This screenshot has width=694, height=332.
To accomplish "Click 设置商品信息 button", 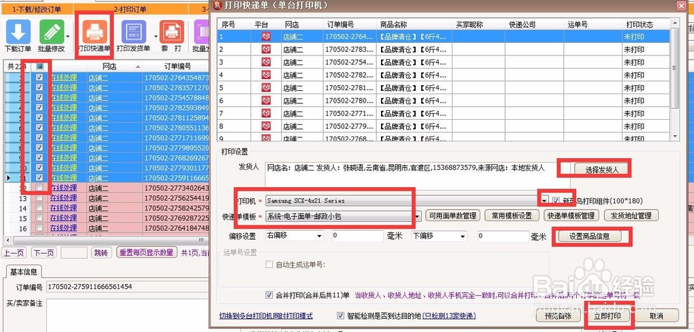I will [589, 236].
